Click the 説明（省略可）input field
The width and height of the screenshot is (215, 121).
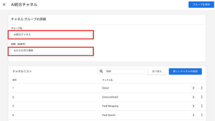tap(51, 51)
